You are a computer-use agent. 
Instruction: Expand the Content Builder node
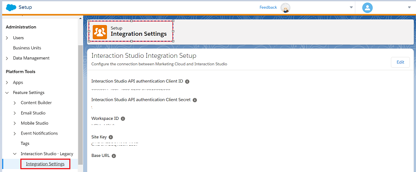pos(15,103)
